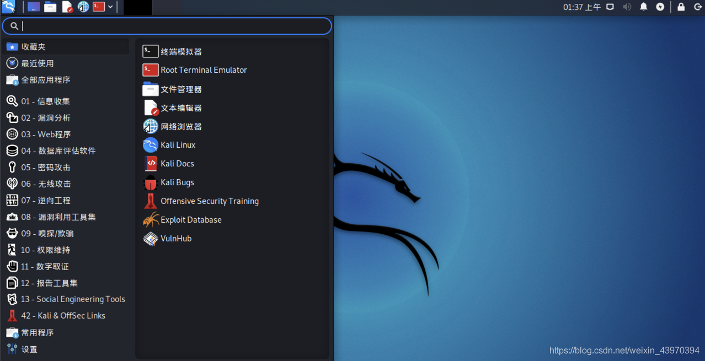The height and width of the screenshot is (361, 705).
Task: Open the 全部应用程序 all applications category
Action: point(67,80)
